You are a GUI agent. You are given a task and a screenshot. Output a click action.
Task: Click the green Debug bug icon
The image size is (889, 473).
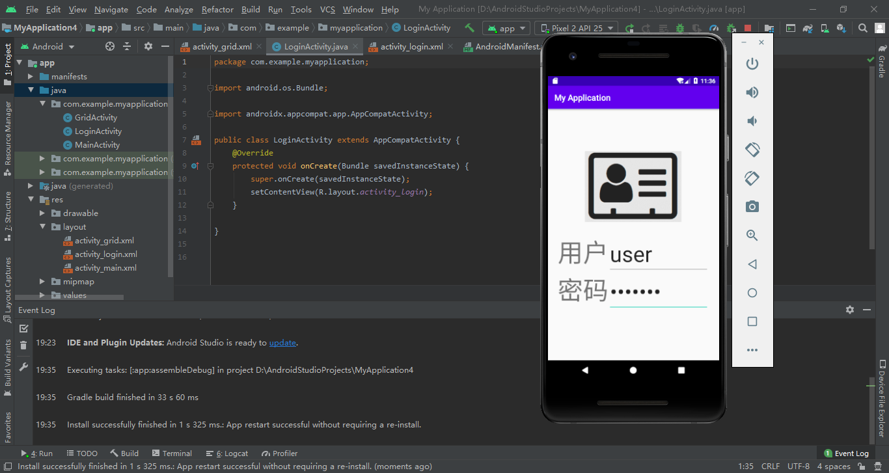tap(680, 28)
